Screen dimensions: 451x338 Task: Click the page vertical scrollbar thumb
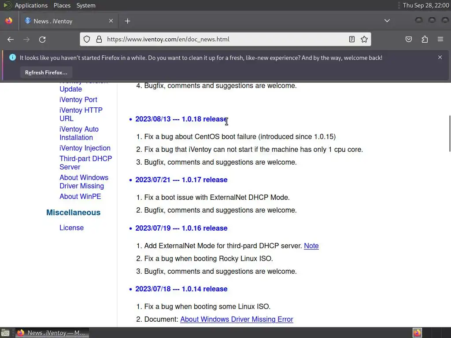click(450, 133)
